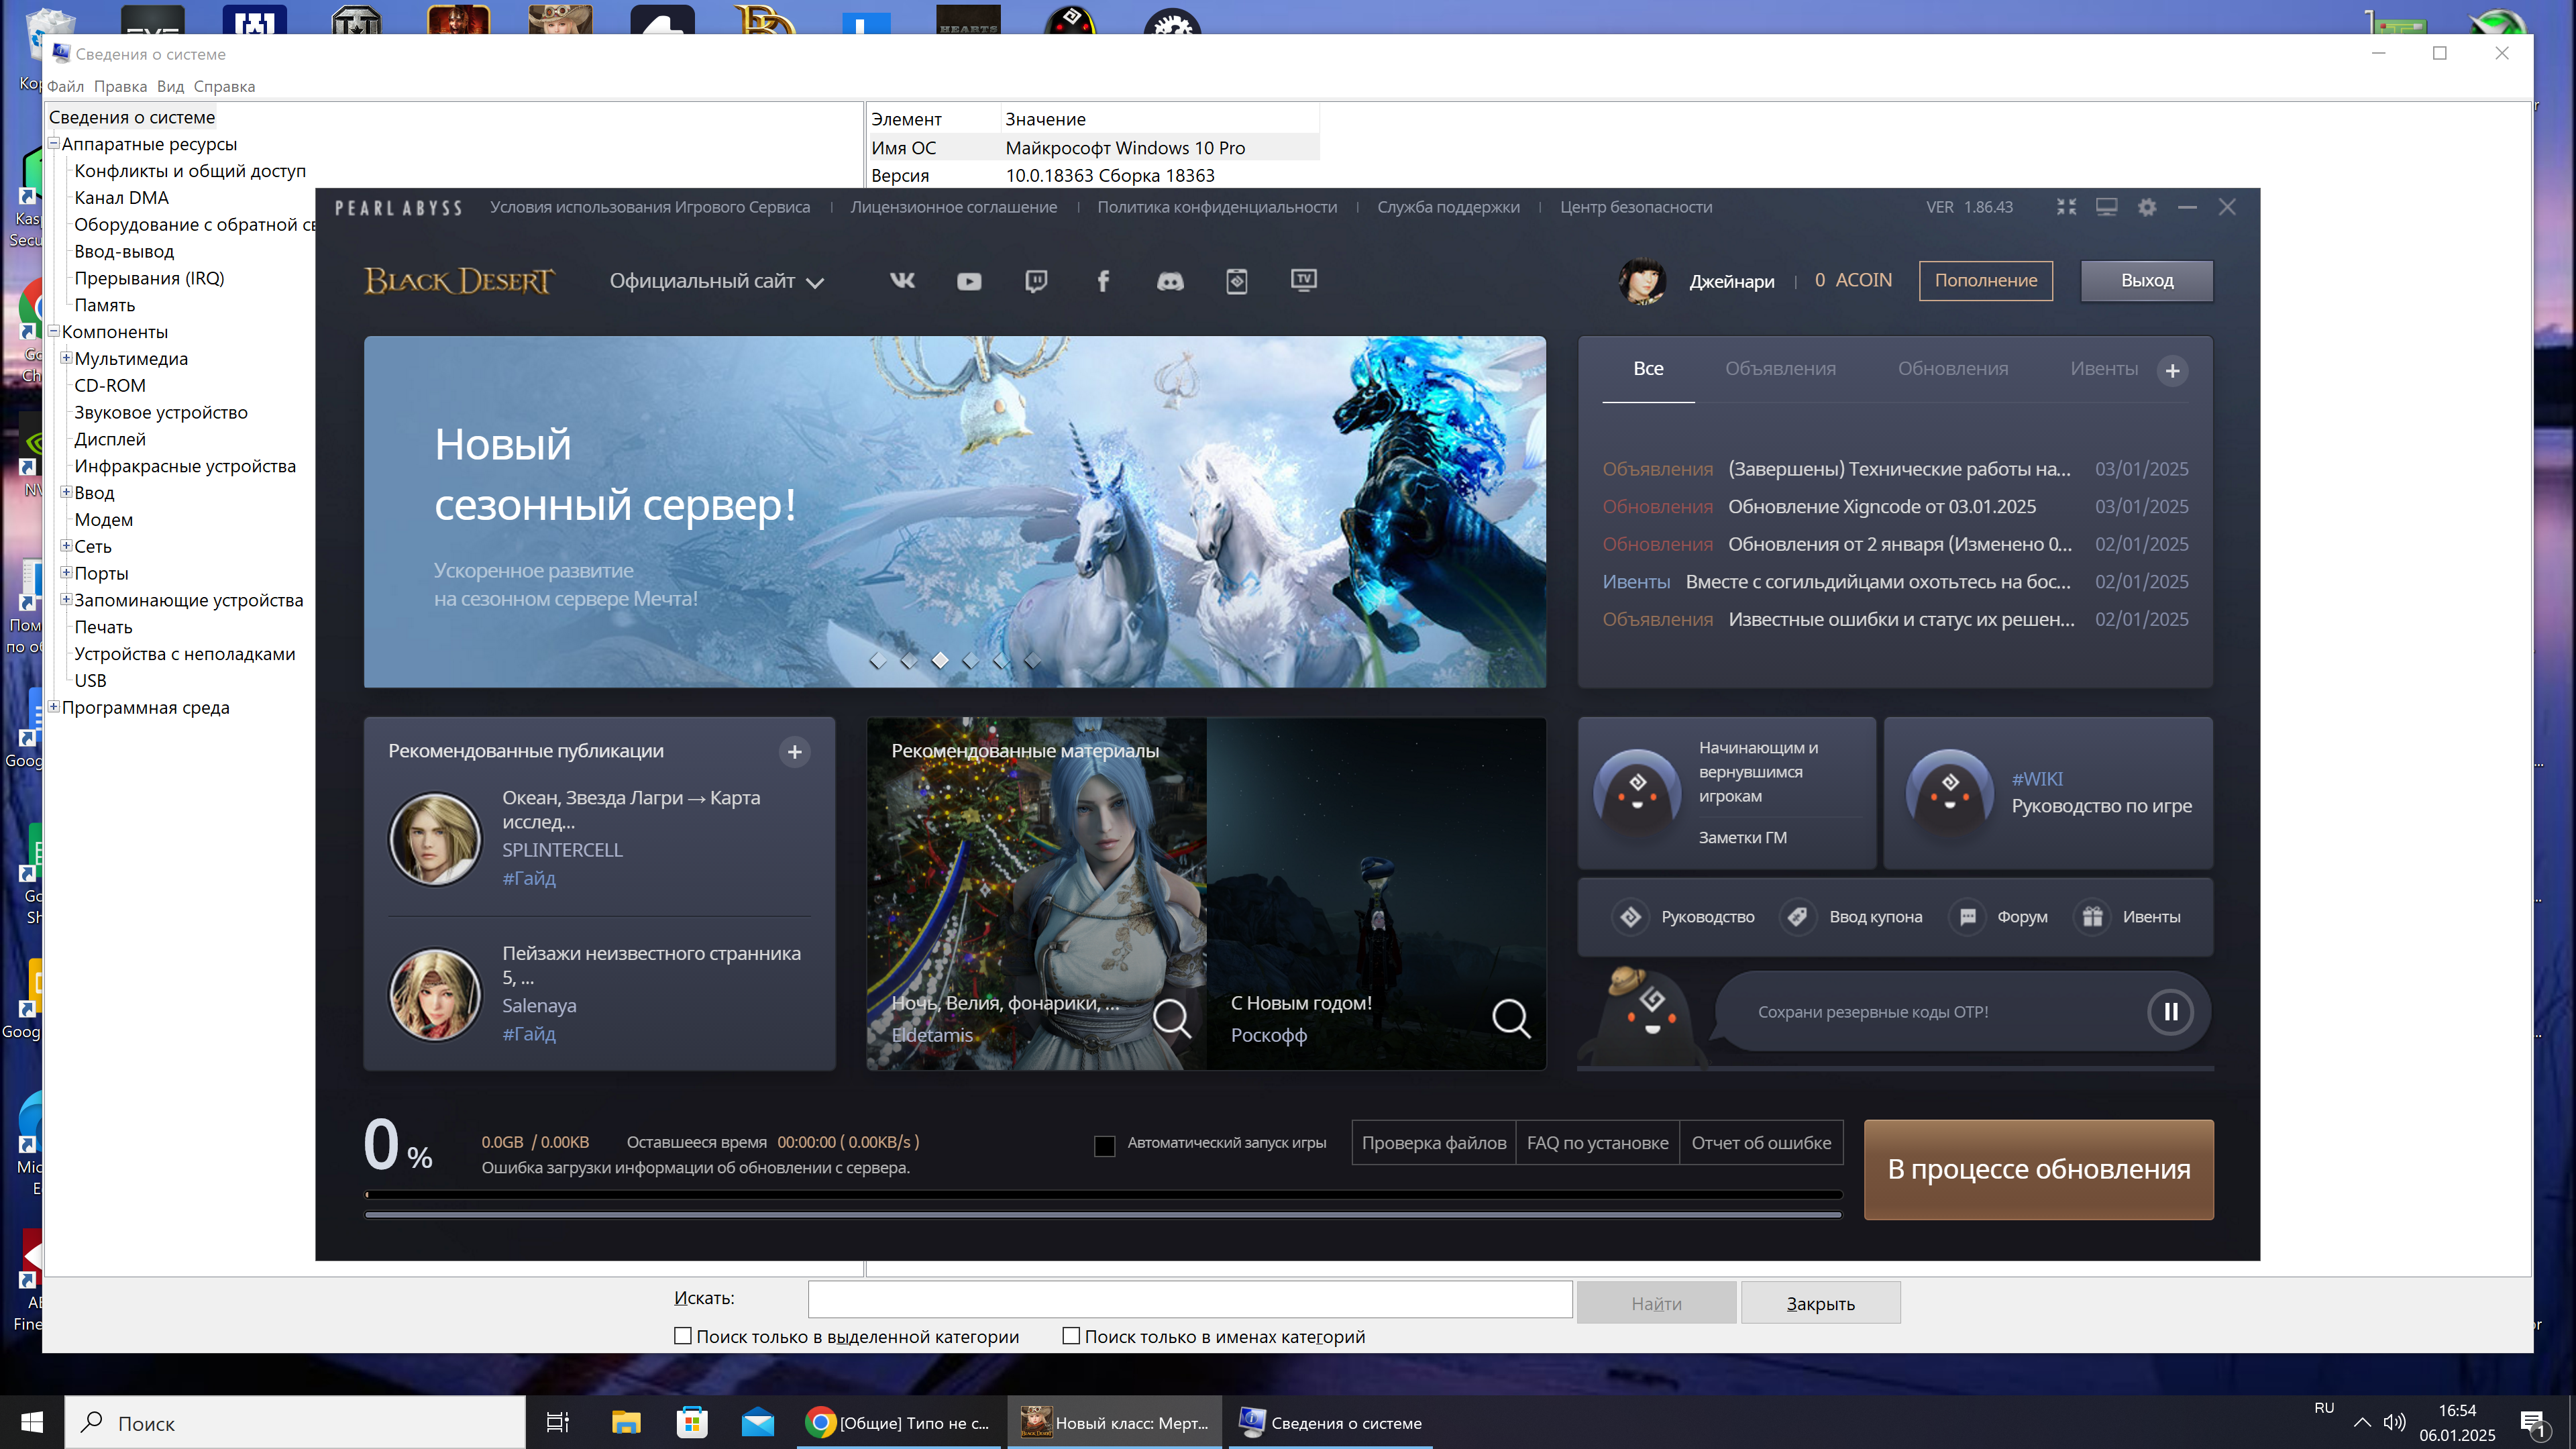Click the launcher settings gear icon
This screenshot has height=1449, width=2576.
(x=2147, y=207)
